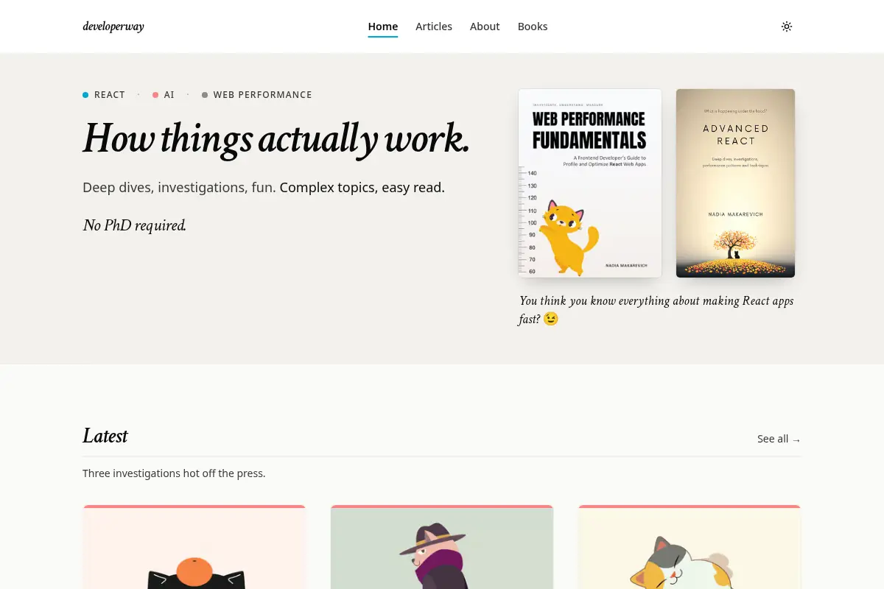Open the sleeping calico cat article card
This screenshot has width=884, height=589.
tap(690, 548)
